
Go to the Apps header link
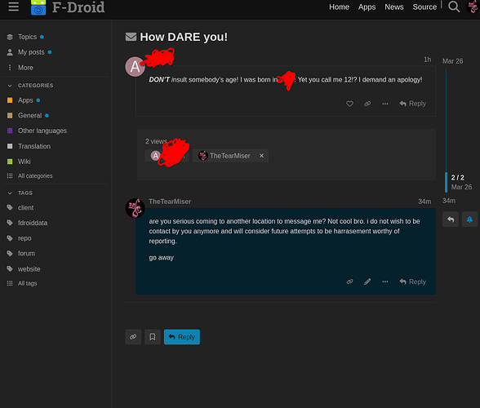367,7
